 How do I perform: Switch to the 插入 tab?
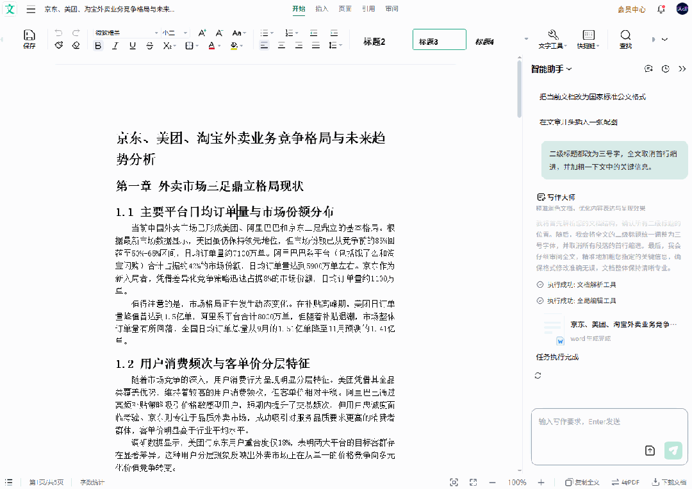(322, 9)
